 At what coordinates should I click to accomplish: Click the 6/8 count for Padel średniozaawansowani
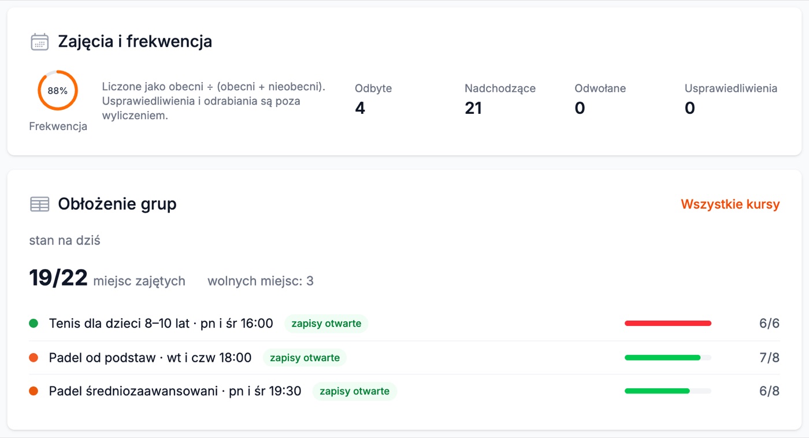point(769,391)
